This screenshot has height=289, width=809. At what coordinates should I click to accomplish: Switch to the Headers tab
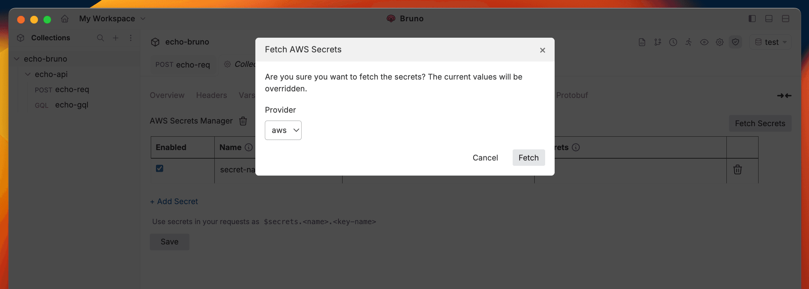(x=211, y=95)
